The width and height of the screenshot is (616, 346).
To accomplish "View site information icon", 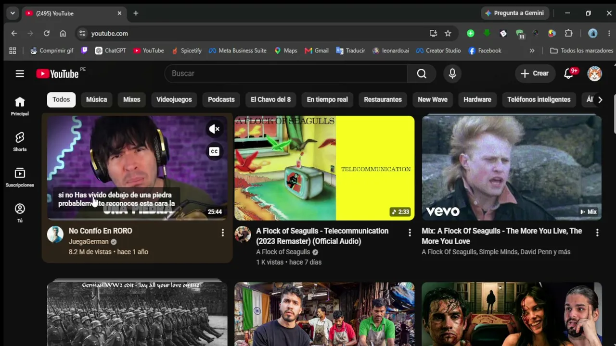I will [x=82, y=33].
